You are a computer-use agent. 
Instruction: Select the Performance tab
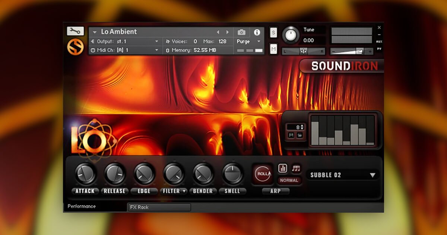[82, 206]
